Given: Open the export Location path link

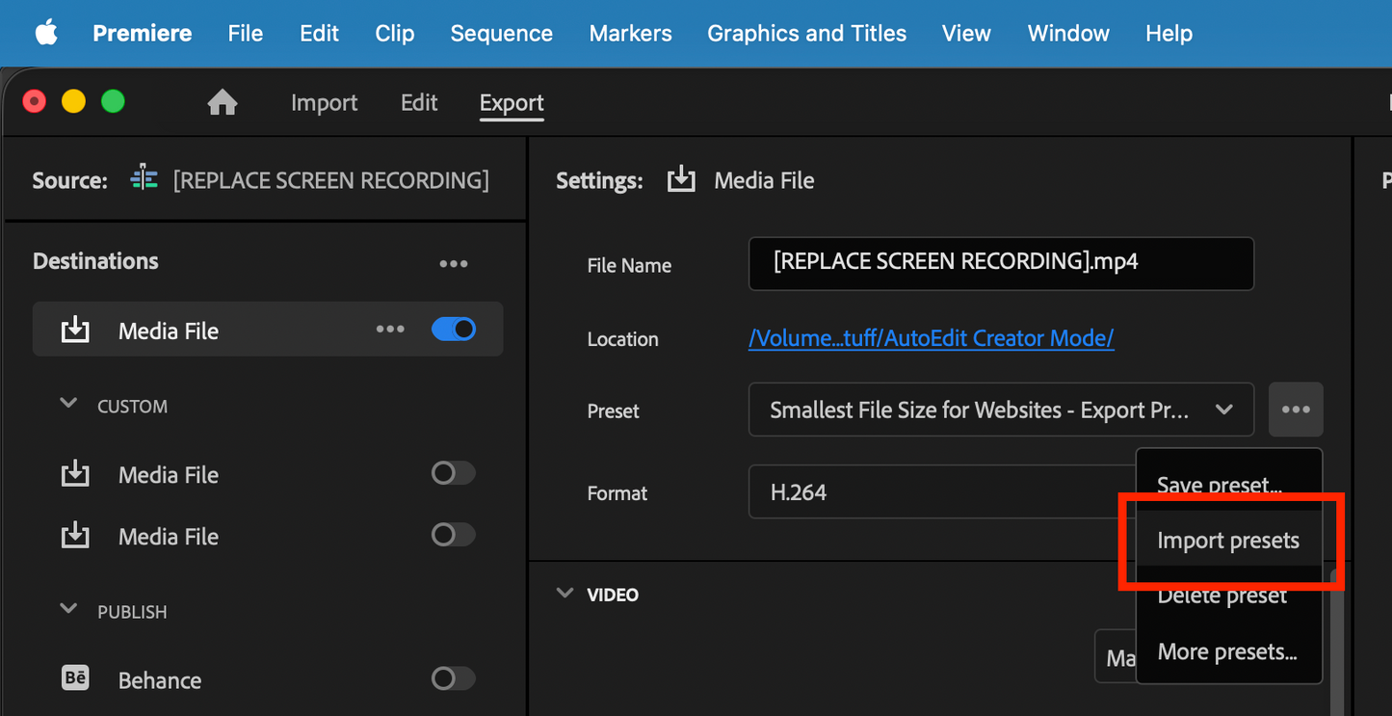Looking at the screenshot, I should (931, 338).
